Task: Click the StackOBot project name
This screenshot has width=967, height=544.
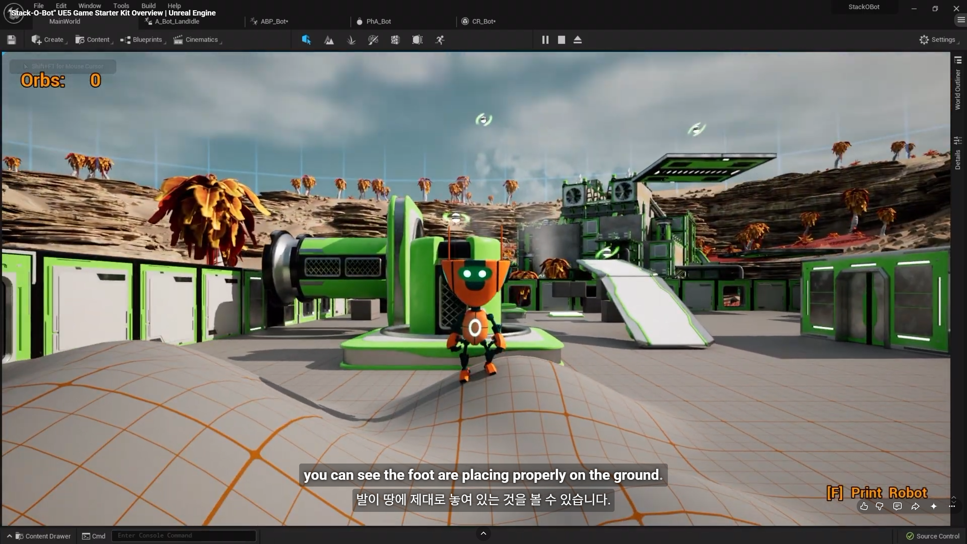Action: tap(864, 7)
